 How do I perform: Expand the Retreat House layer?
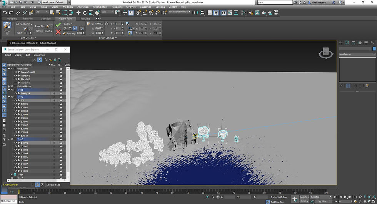[x=9, y=86]
